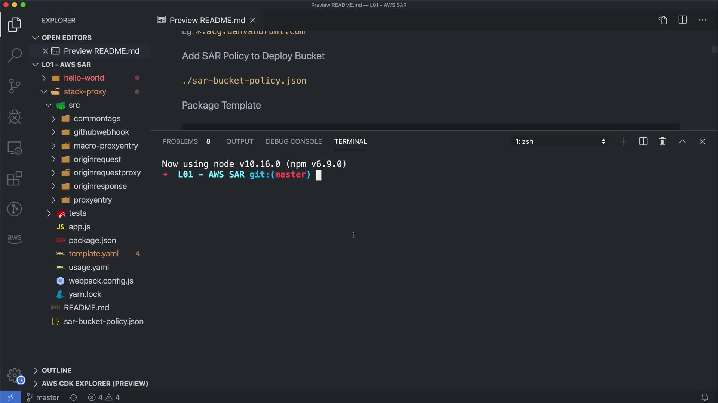Expand the OUTLINE section
718x403 pixels.
(56, 370)
